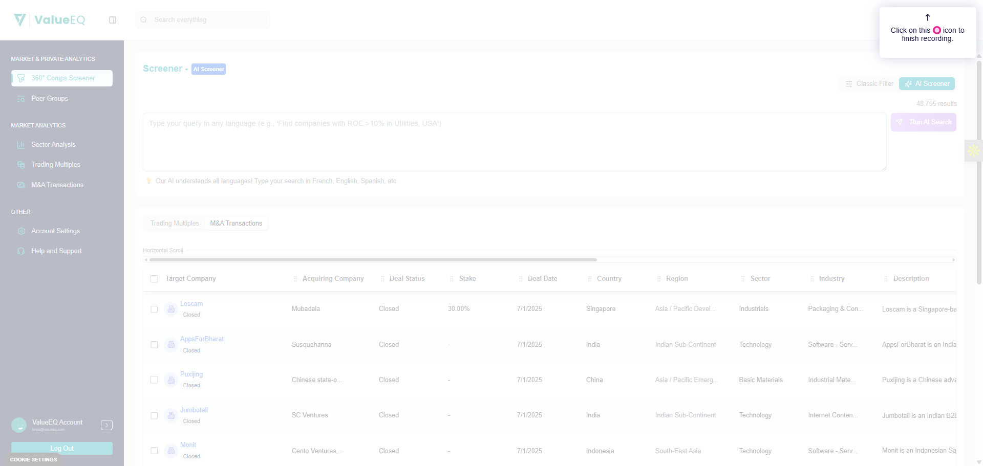
Task: Click the Peer Groups icon
Action: 21,99
